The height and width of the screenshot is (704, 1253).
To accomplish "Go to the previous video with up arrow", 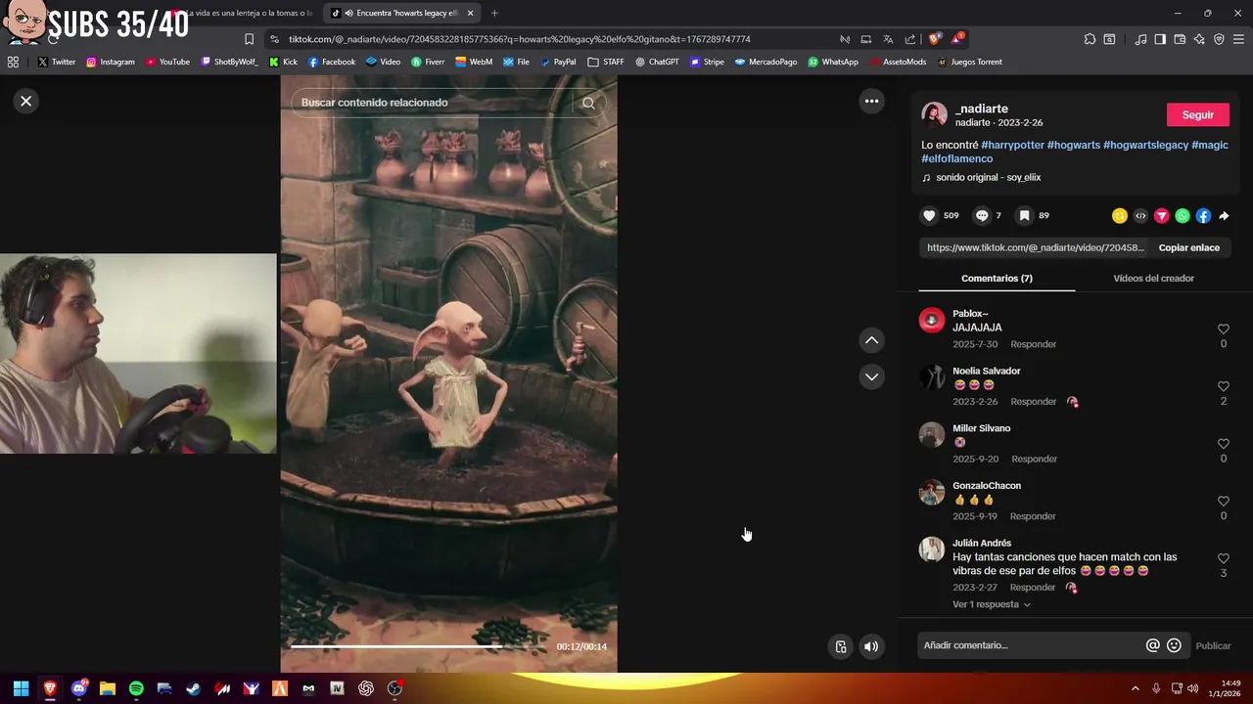I will coord(871,340).
